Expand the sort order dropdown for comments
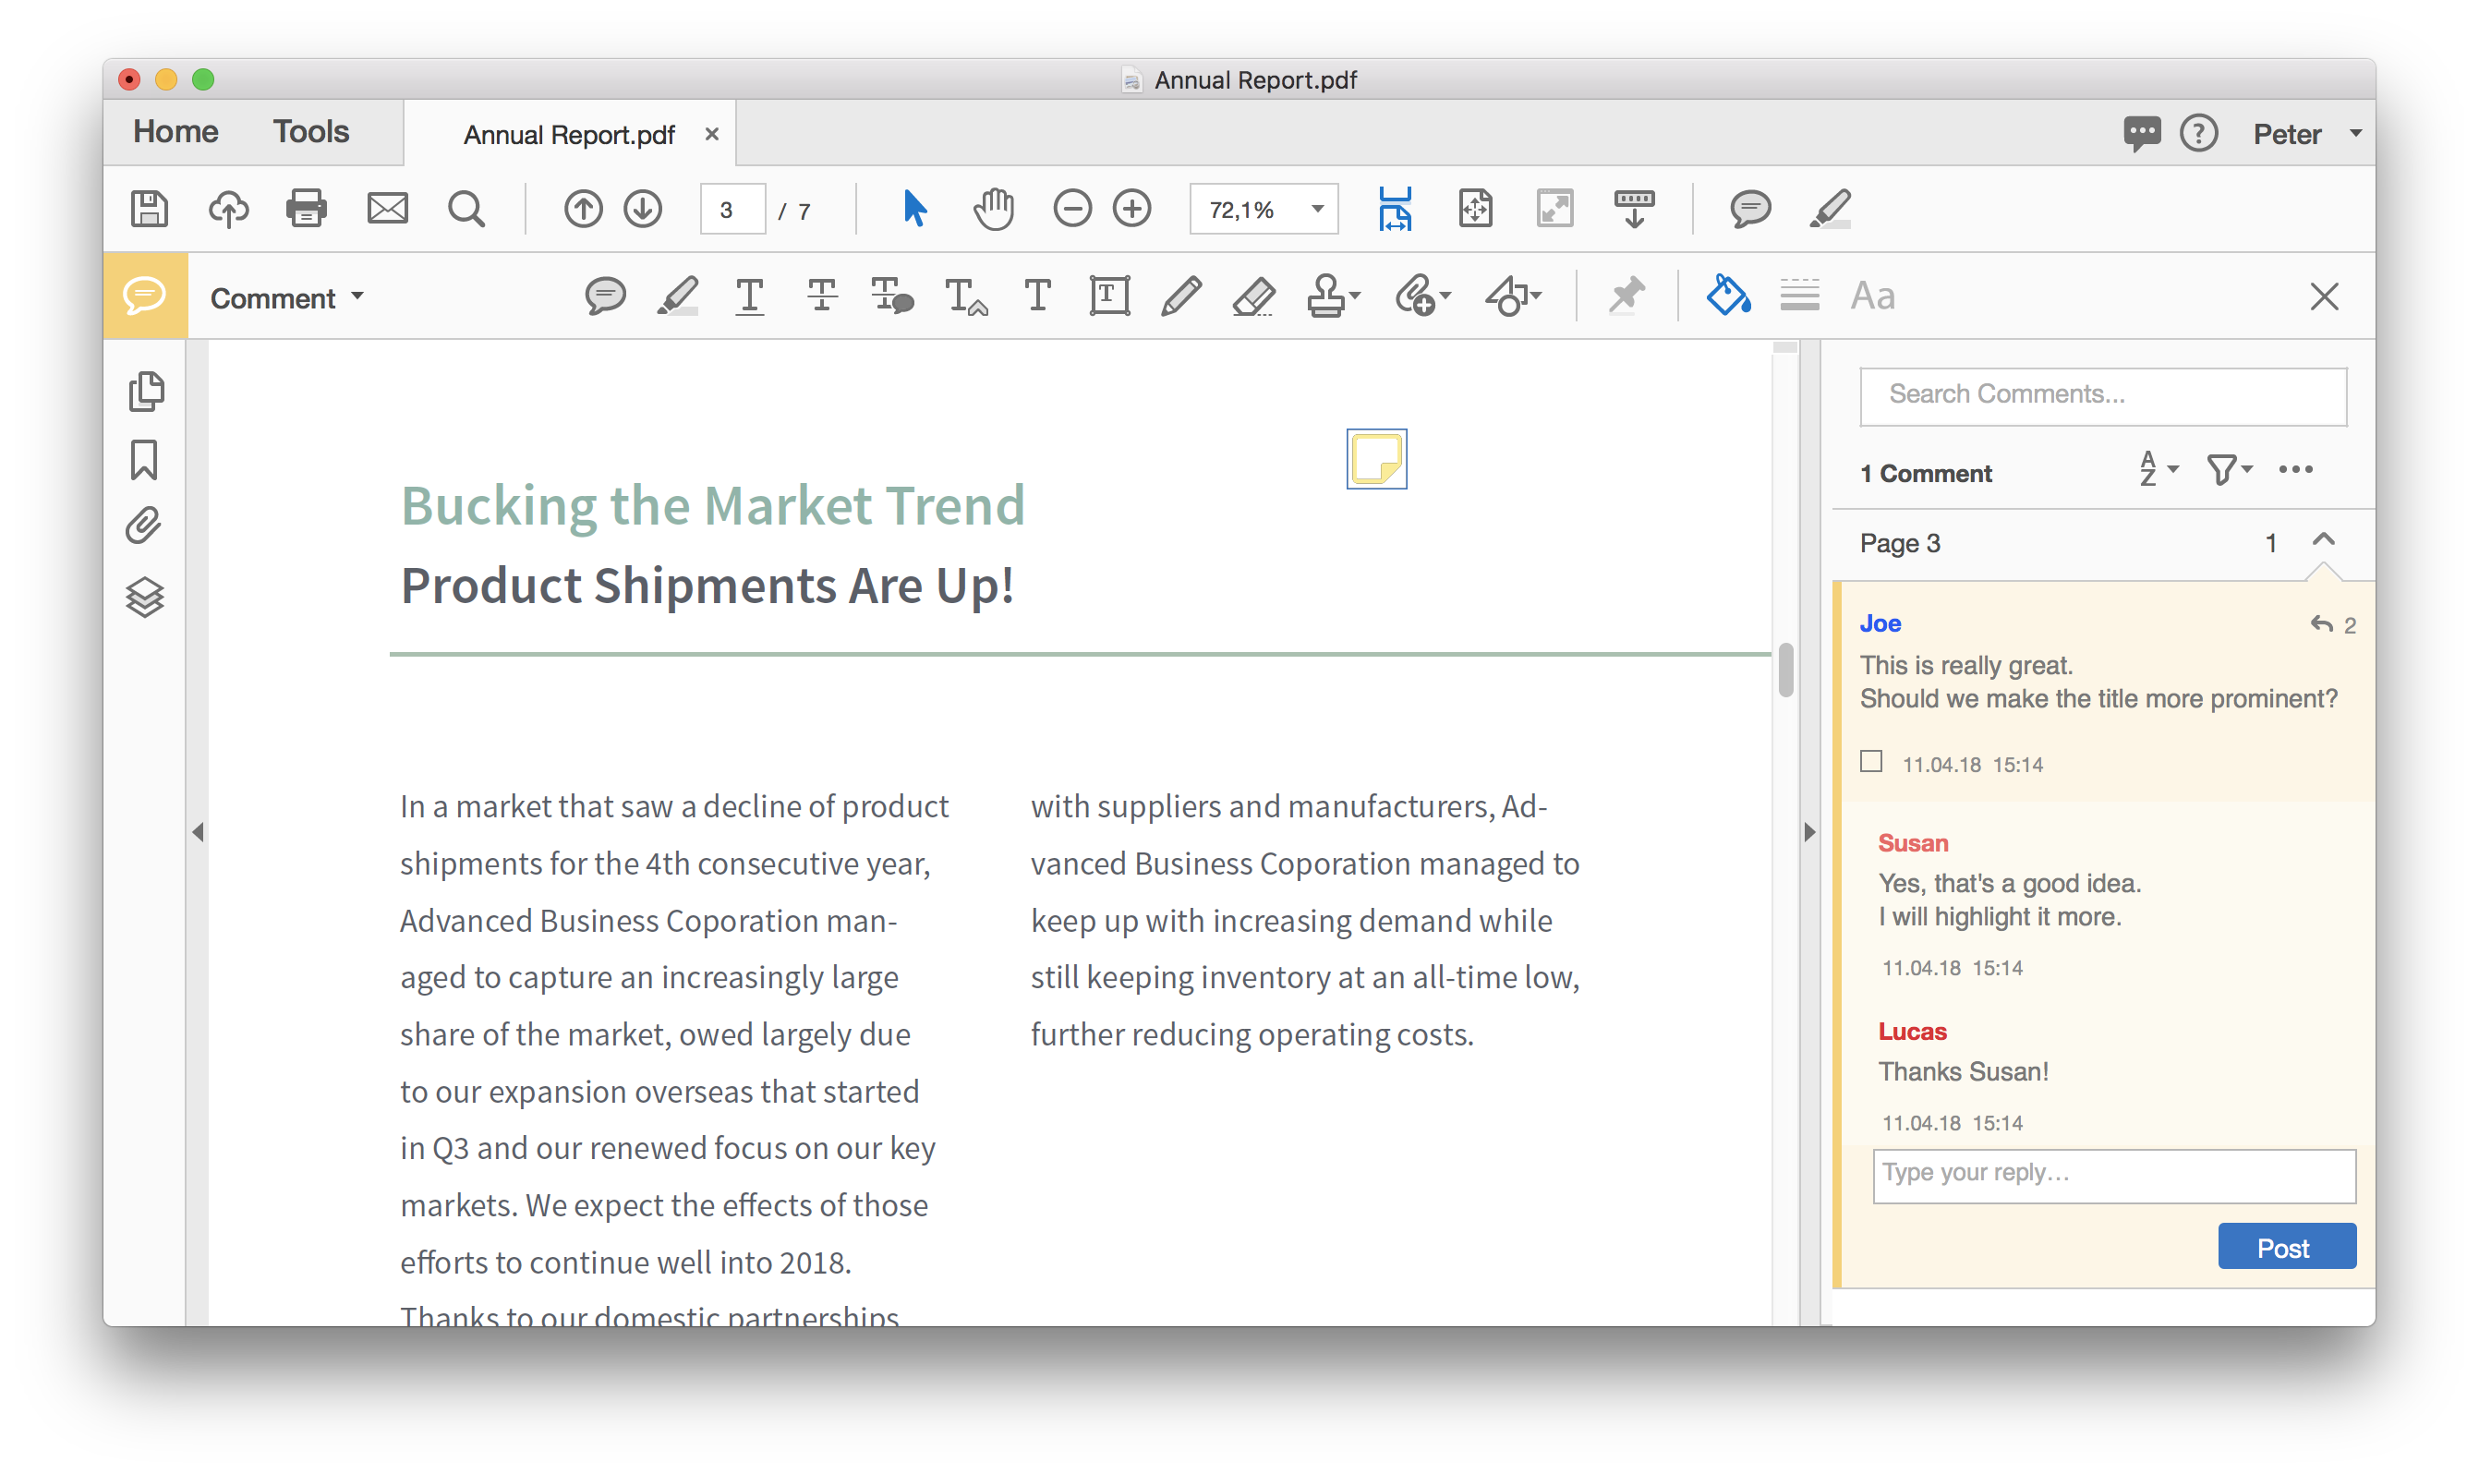This screenshot has width=2479, height=1474. coord(2159,472)
